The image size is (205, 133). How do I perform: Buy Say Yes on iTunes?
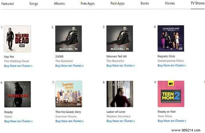pyautogui.click(x=18, y=66)
